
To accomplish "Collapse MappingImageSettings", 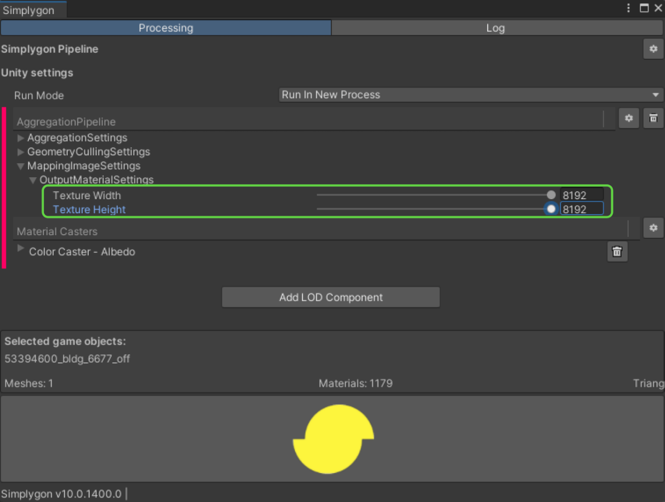I will [x=21, y=166].
